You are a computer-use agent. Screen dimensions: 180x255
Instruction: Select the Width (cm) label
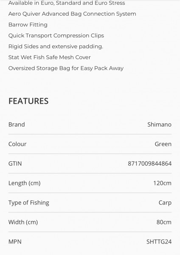pyautogui.click(x=23, y=222)
